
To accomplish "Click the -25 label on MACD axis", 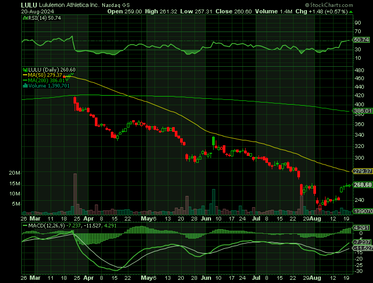I will click(x=359, y=265).
